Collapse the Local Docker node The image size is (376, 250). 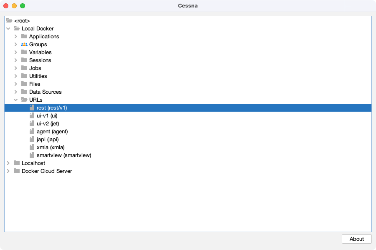[x=8, y=28]
